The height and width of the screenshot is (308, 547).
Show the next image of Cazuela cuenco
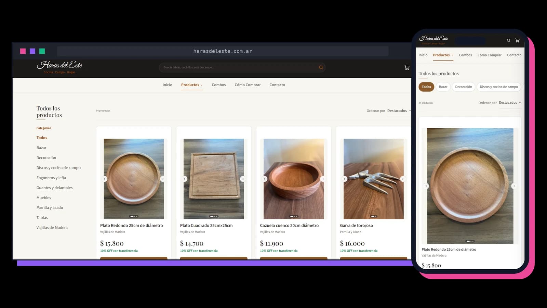pos(323,179)
